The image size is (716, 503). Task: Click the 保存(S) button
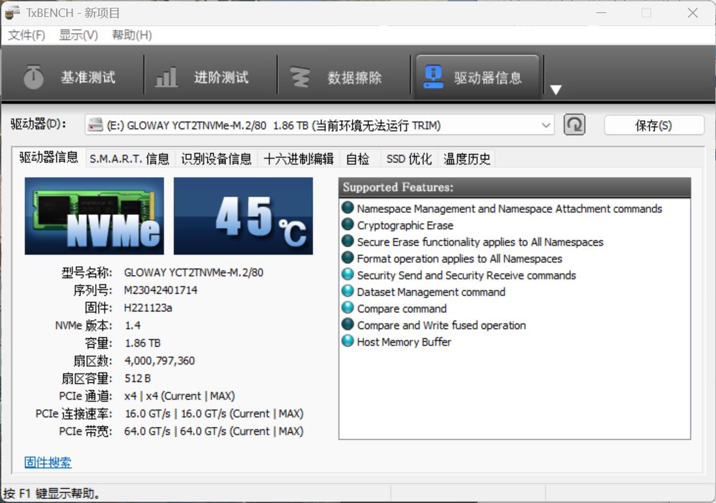point(653,125)
